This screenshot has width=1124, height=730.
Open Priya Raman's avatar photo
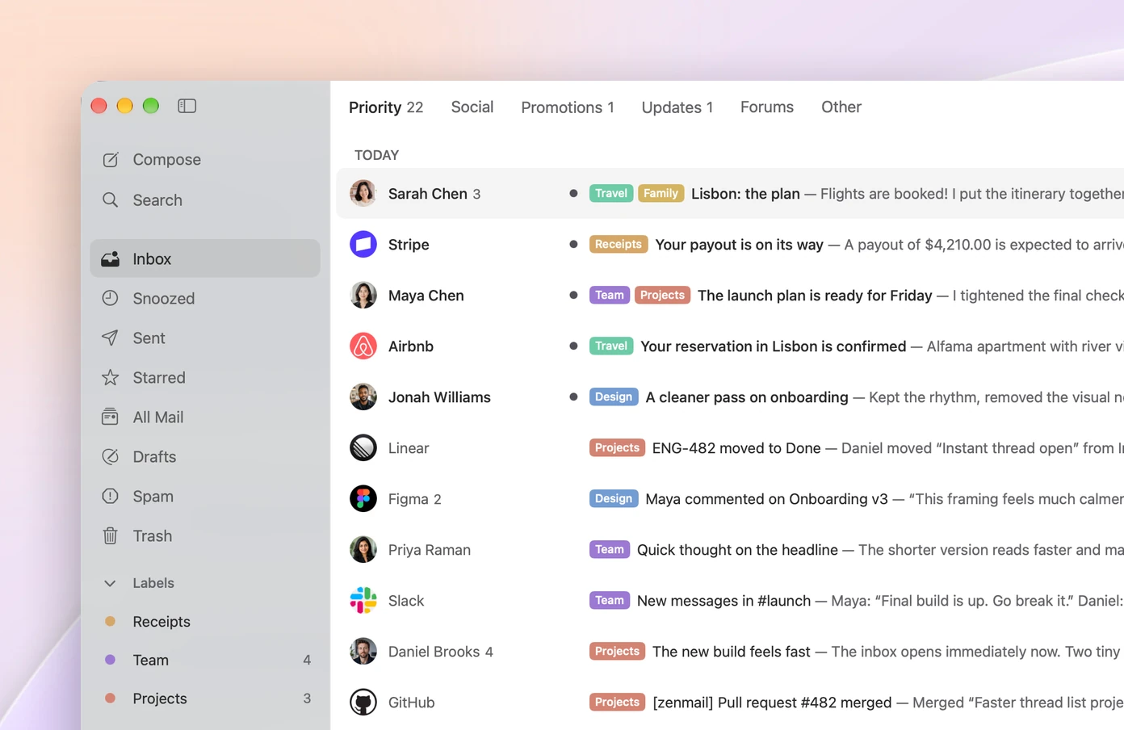(363, 549)
